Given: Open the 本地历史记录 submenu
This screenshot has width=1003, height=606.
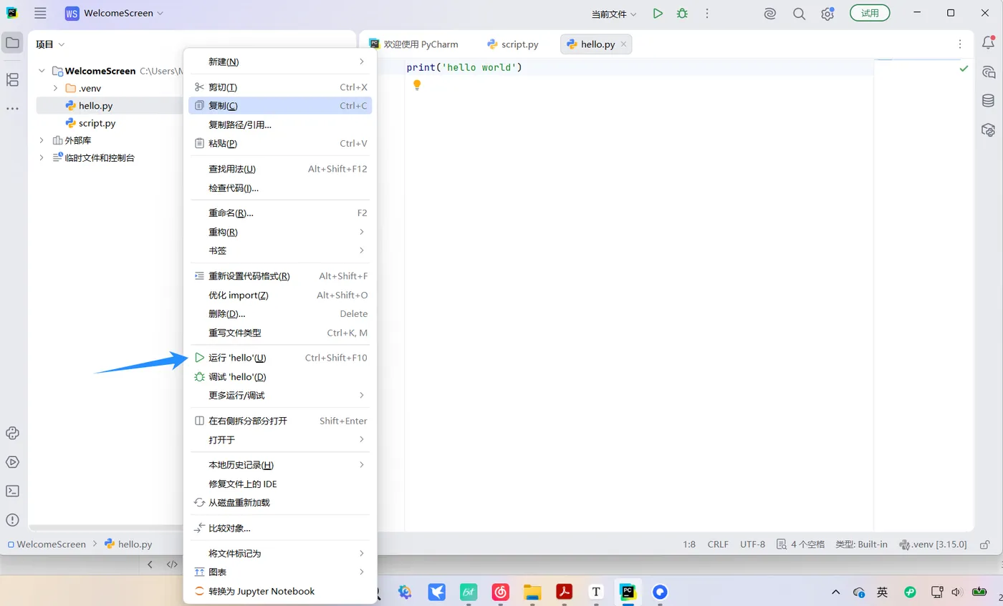Looking at the screenshot, I should pos(280,465).
